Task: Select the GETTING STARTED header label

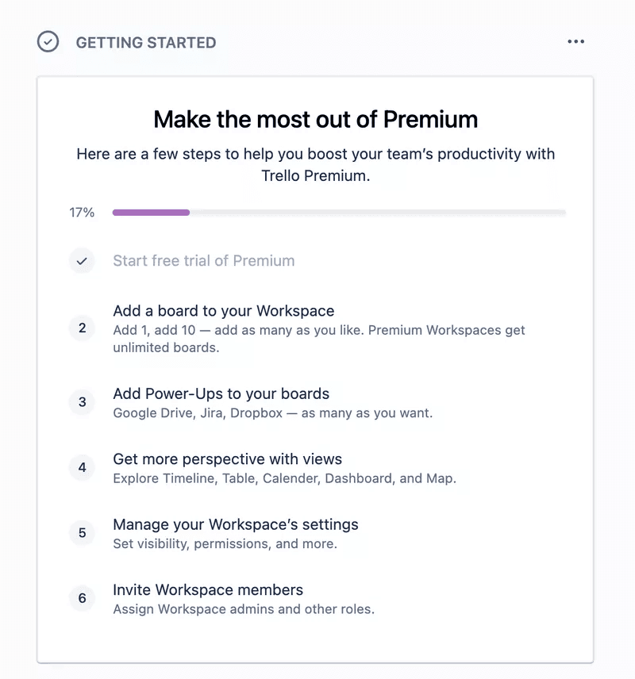Action: click(x=145, y=43)
